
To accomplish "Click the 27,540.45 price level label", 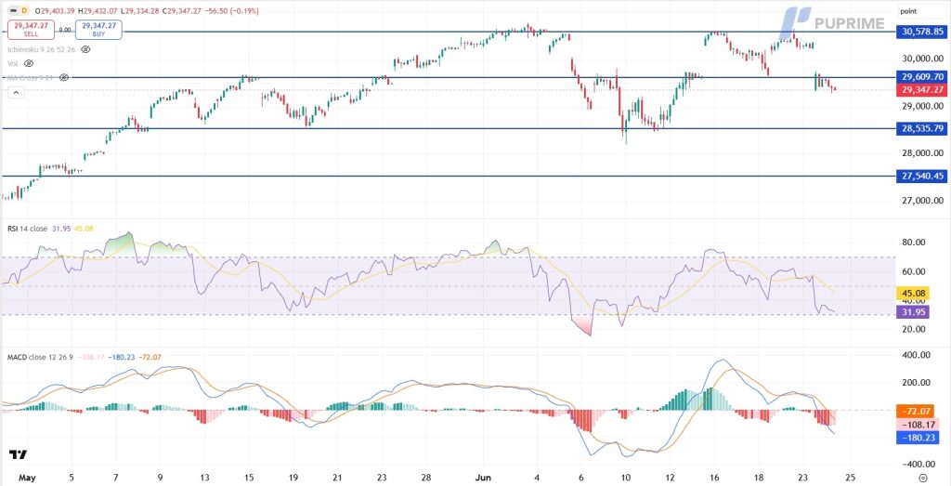I will point(921,176).
